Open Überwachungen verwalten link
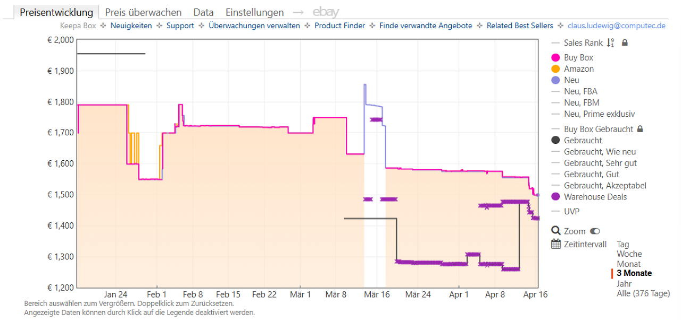The image size is (681, 320). click(254, 25)
